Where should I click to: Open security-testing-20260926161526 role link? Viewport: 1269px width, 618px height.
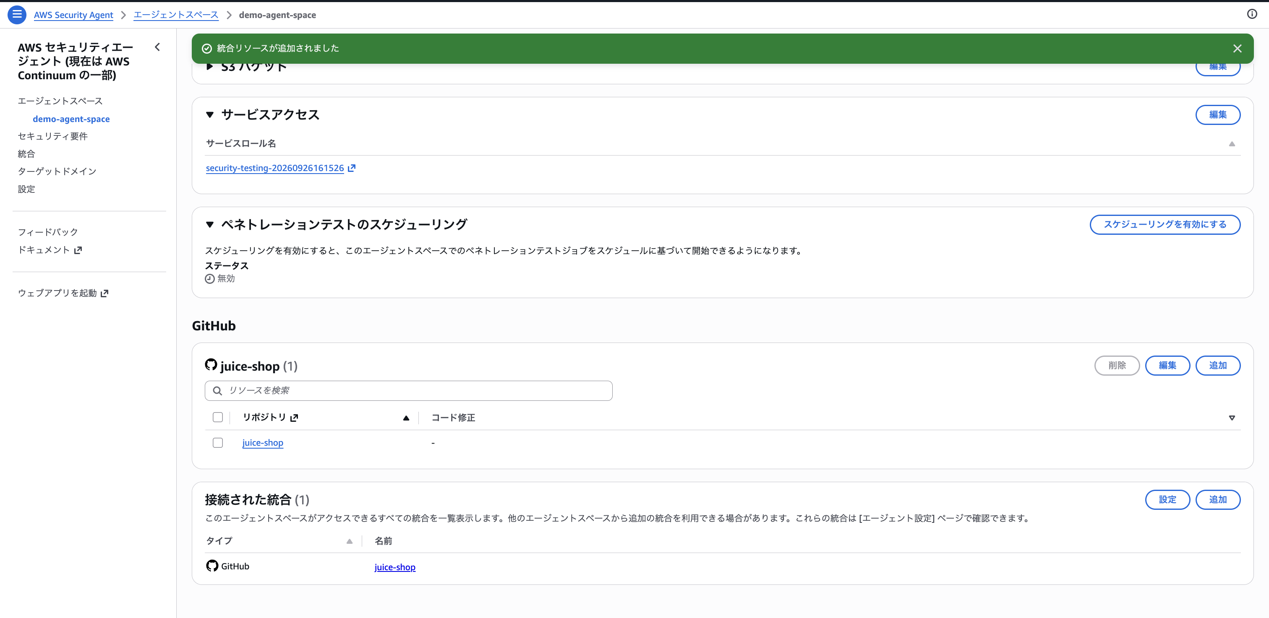tap(275, 168)
